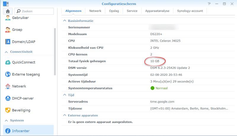Open Beveiliging shield icon
This screenshot has width=237, height=136.
pos(8,110)
